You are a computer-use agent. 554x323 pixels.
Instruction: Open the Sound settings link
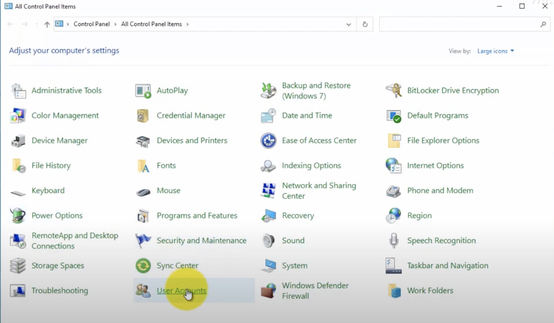[293, 241]
